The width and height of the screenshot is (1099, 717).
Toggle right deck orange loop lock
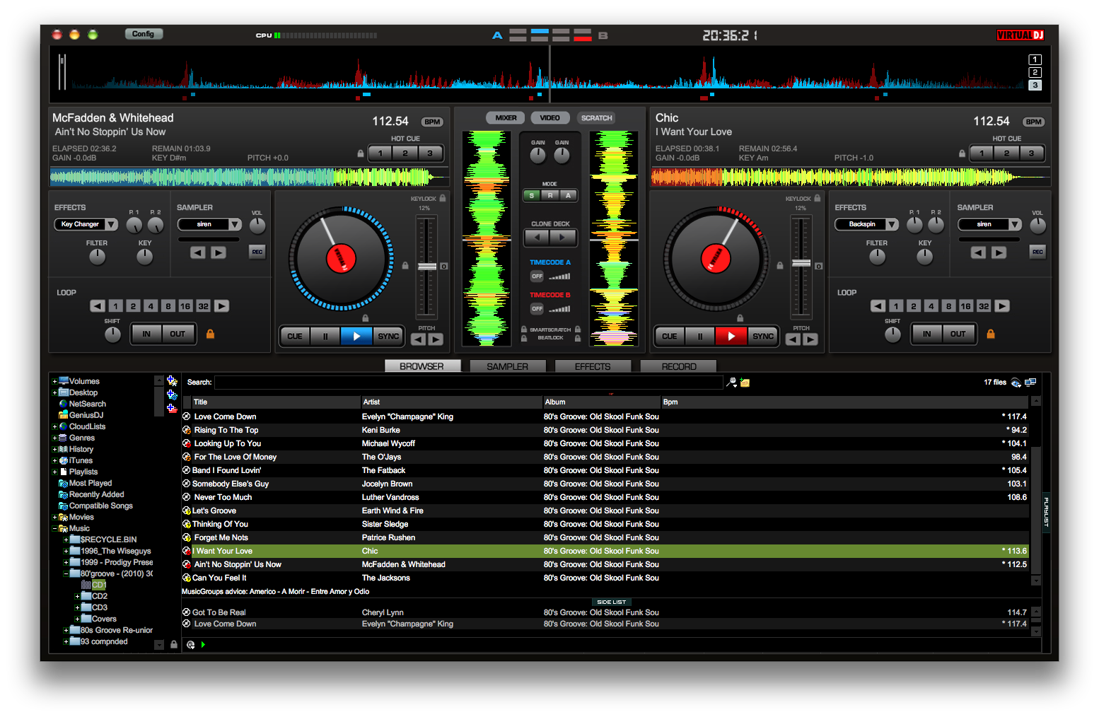(x=991, y=334)
